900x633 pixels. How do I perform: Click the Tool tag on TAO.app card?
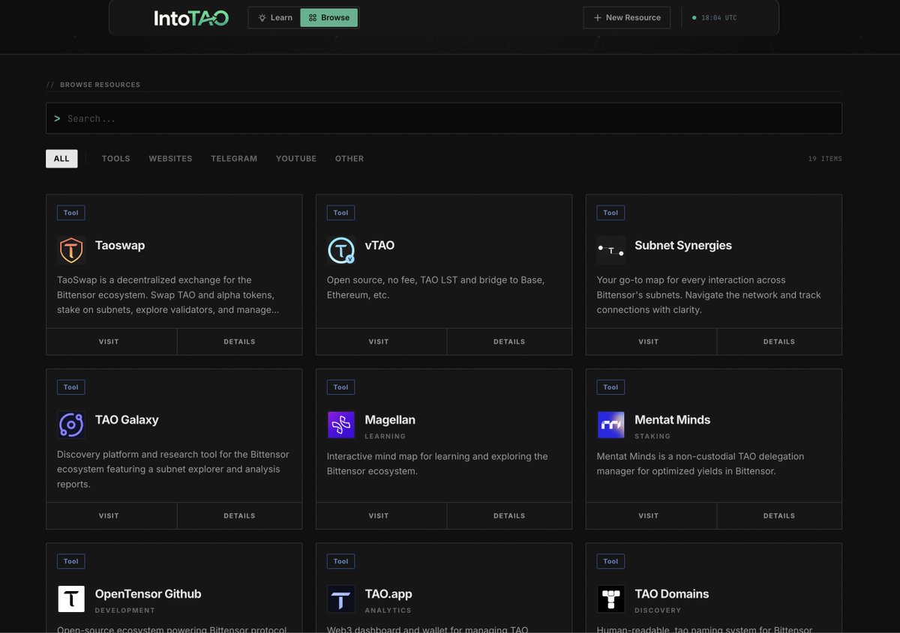click(x=341, y=561)
